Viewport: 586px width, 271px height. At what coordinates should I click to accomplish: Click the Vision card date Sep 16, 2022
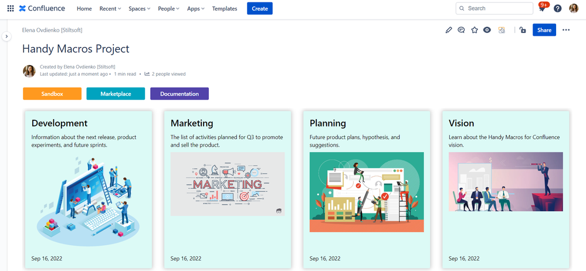tap(464, 258)
